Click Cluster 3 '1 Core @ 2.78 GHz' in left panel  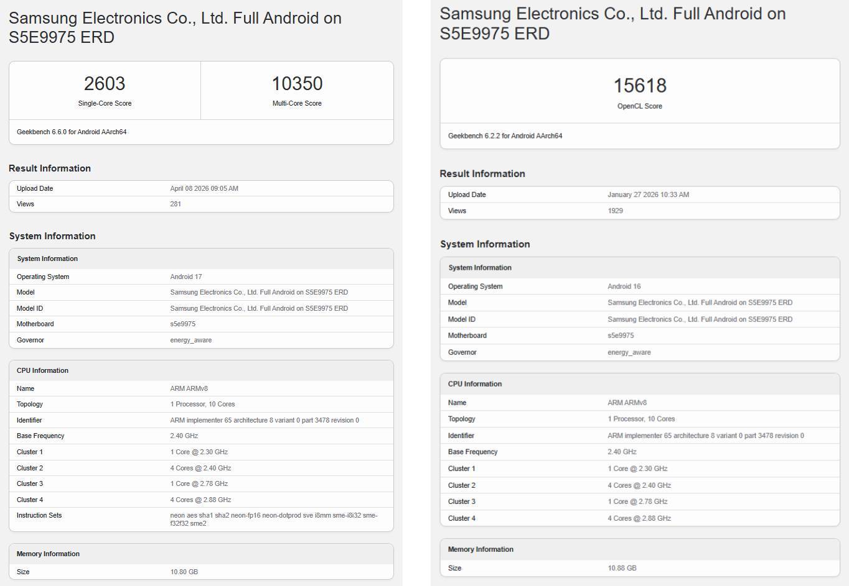tap(199, 483)
